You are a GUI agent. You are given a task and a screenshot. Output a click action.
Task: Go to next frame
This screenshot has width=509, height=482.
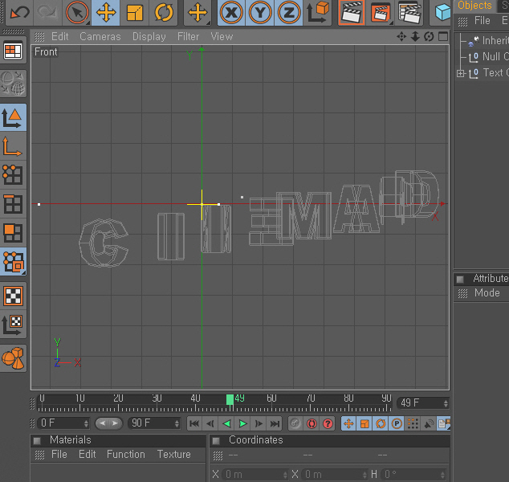259,423
